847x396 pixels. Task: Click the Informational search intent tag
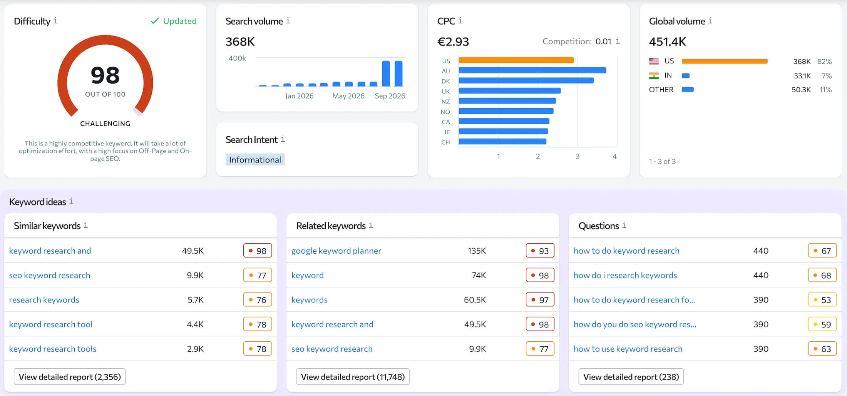[255, 160]
